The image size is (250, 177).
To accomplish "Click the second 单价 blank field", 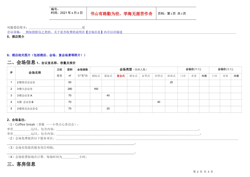I will (22, 134).
